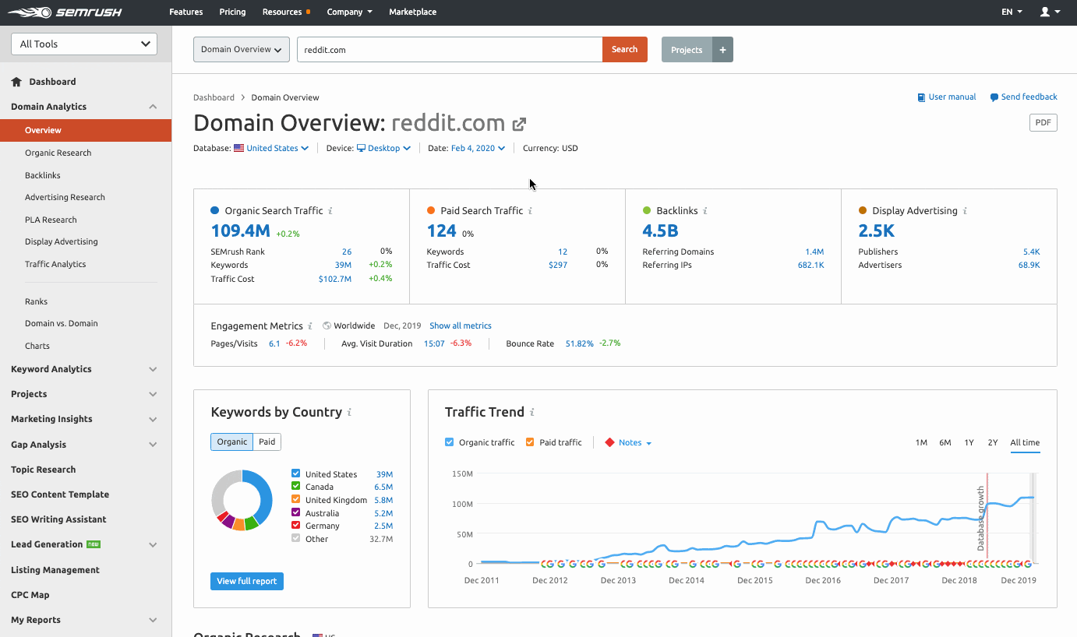
Task: Uncheck the Canada keywords checkbox
Action: [x=296, y=486]
